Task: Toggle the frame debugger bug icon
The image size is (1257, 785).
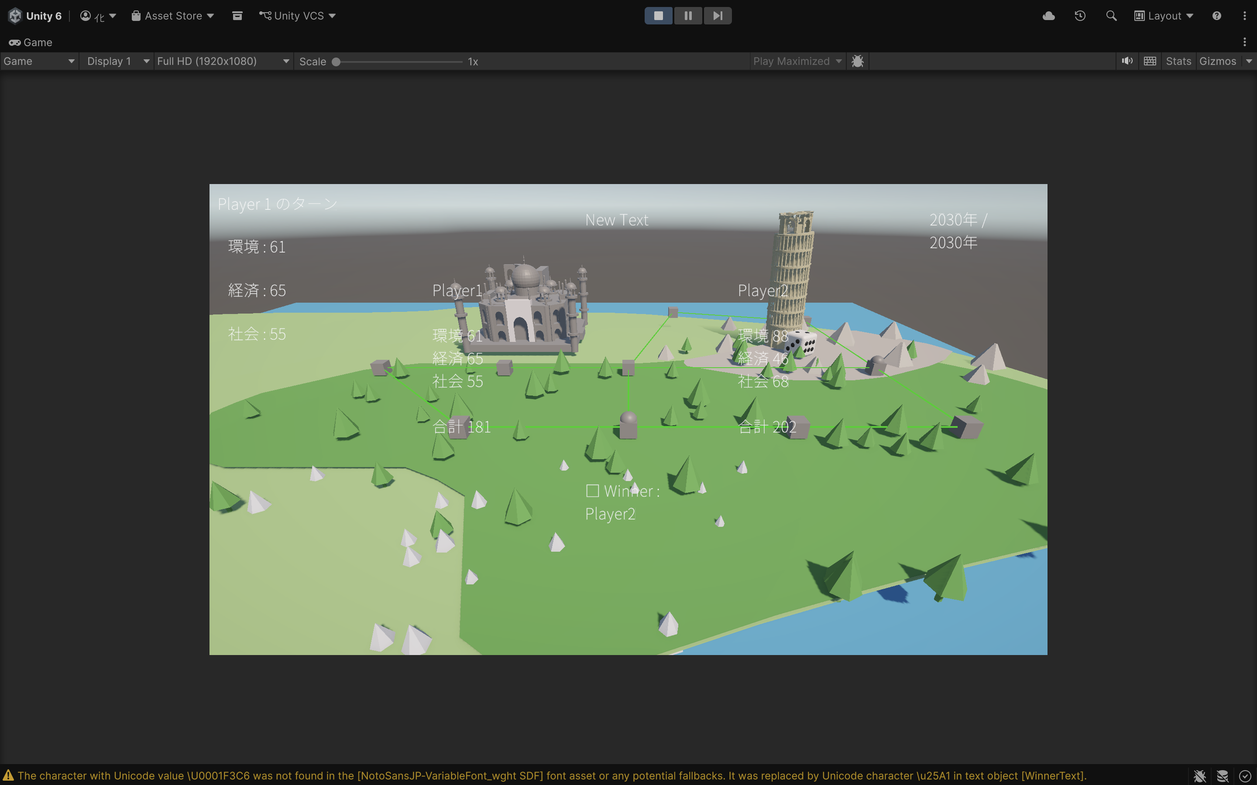Action: coord(858,61)
